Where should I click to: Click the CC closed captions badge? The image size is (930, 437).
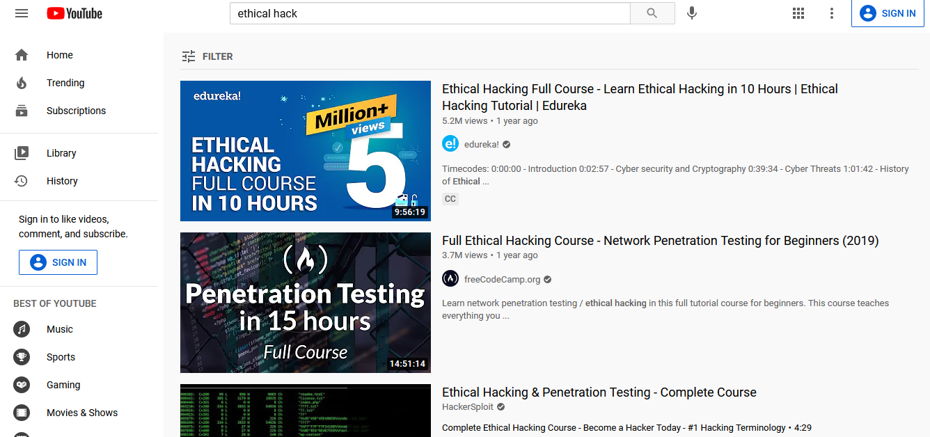tap(450, 199)
